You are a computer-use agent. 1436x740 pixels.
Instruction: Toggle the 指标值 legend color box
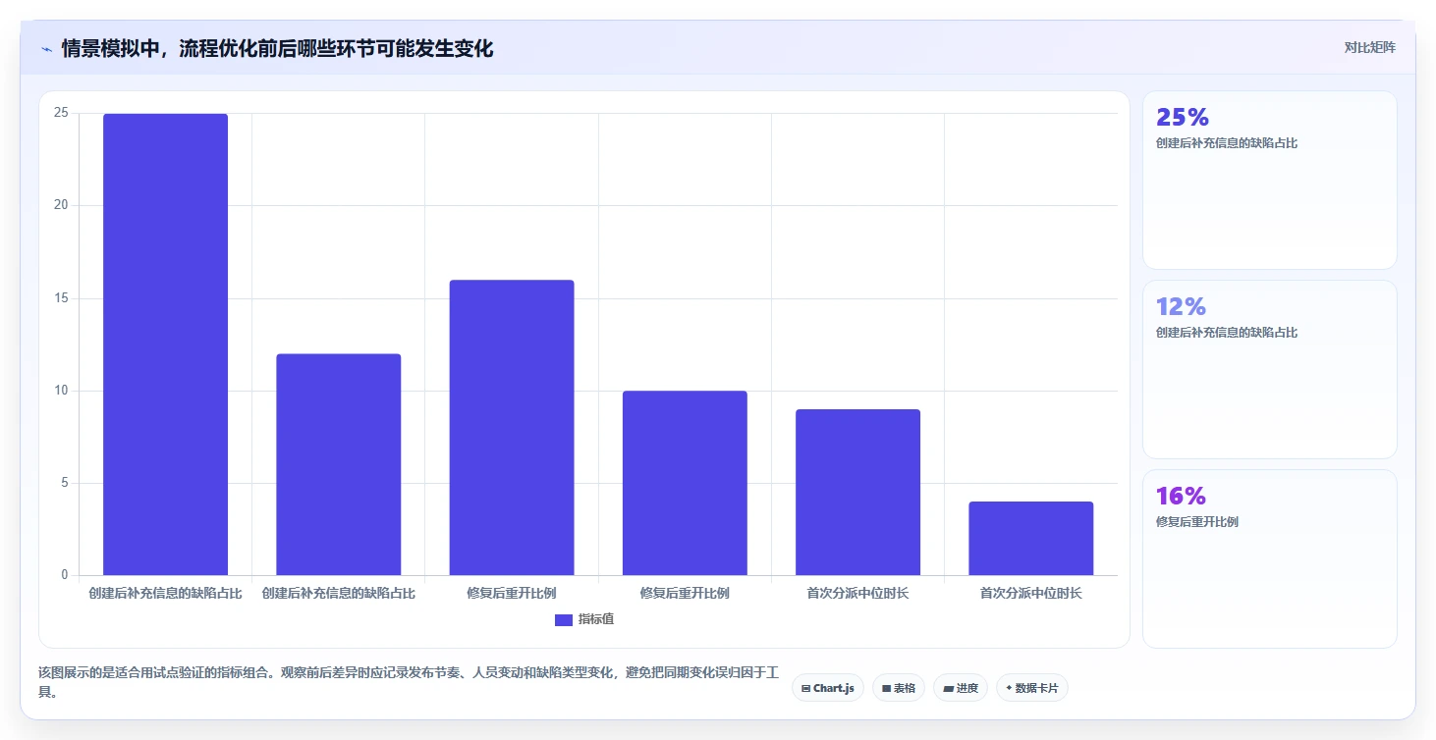pyautogui.click(x=564, y=619)
